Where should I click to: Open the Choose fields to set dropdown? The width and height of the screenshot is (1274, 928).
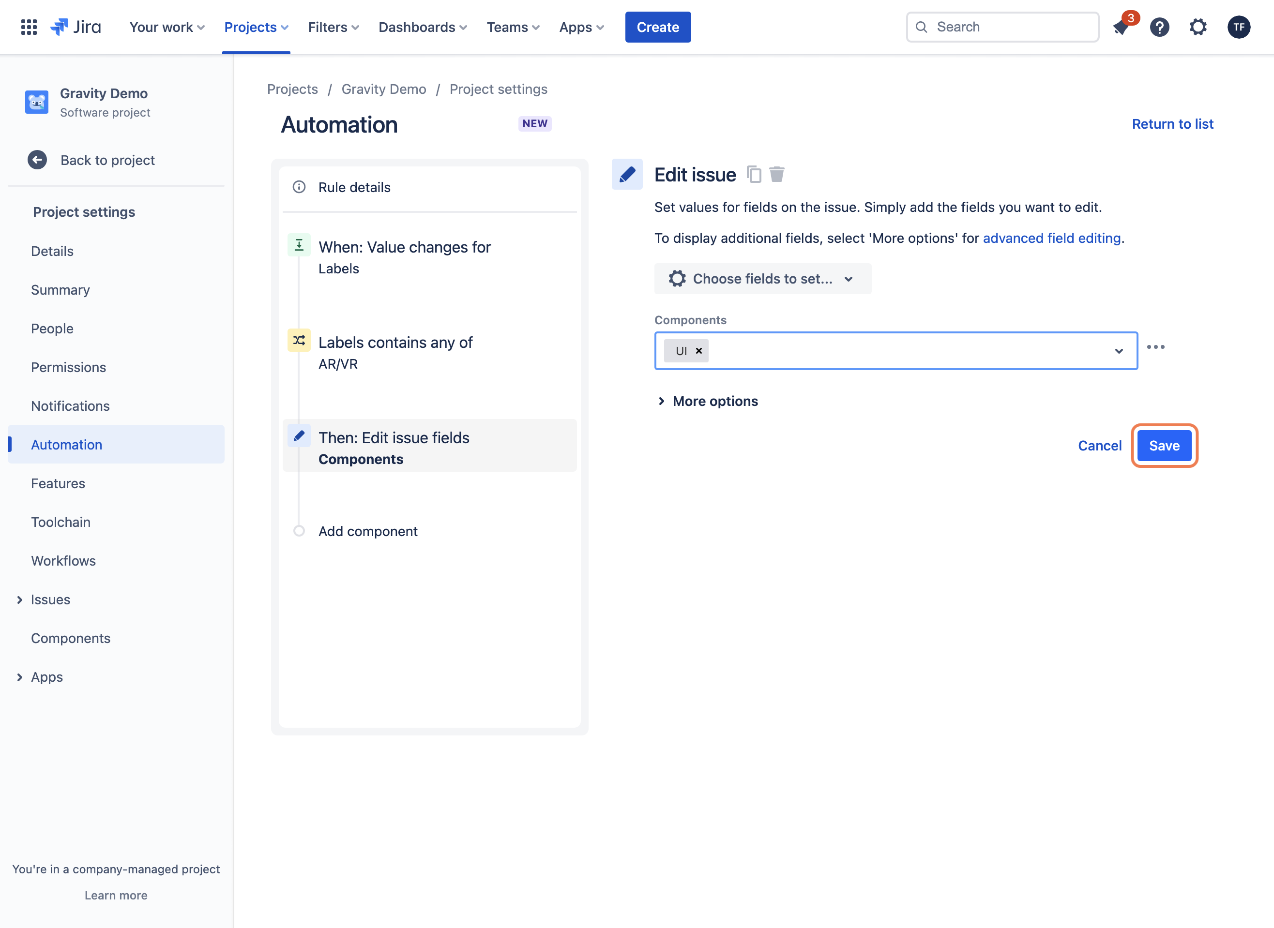[x=762, y=279]
